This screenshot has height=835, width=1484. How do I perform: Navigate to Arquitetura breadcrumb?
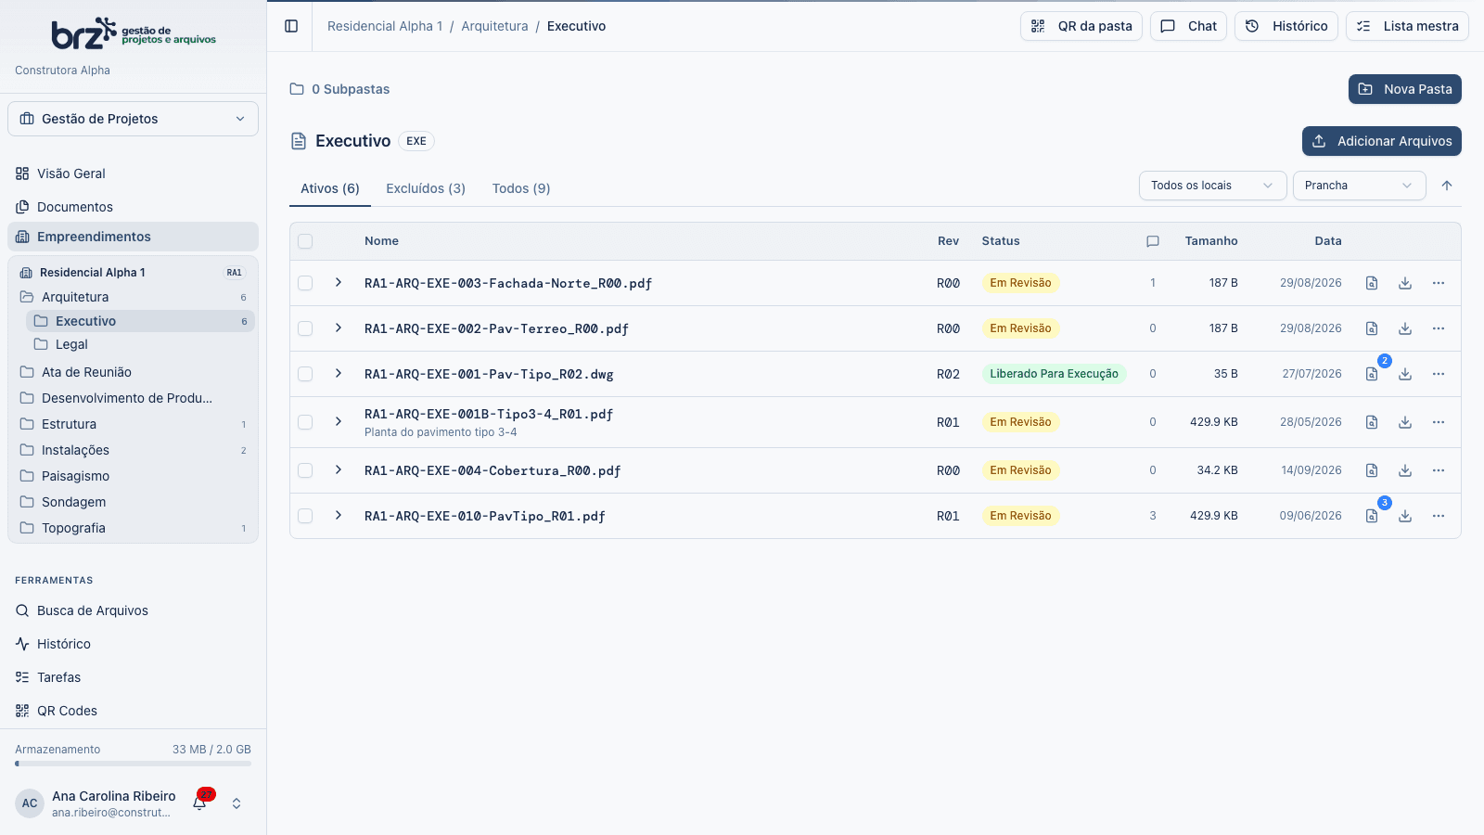pyautogui.click(x=494, y=26)
